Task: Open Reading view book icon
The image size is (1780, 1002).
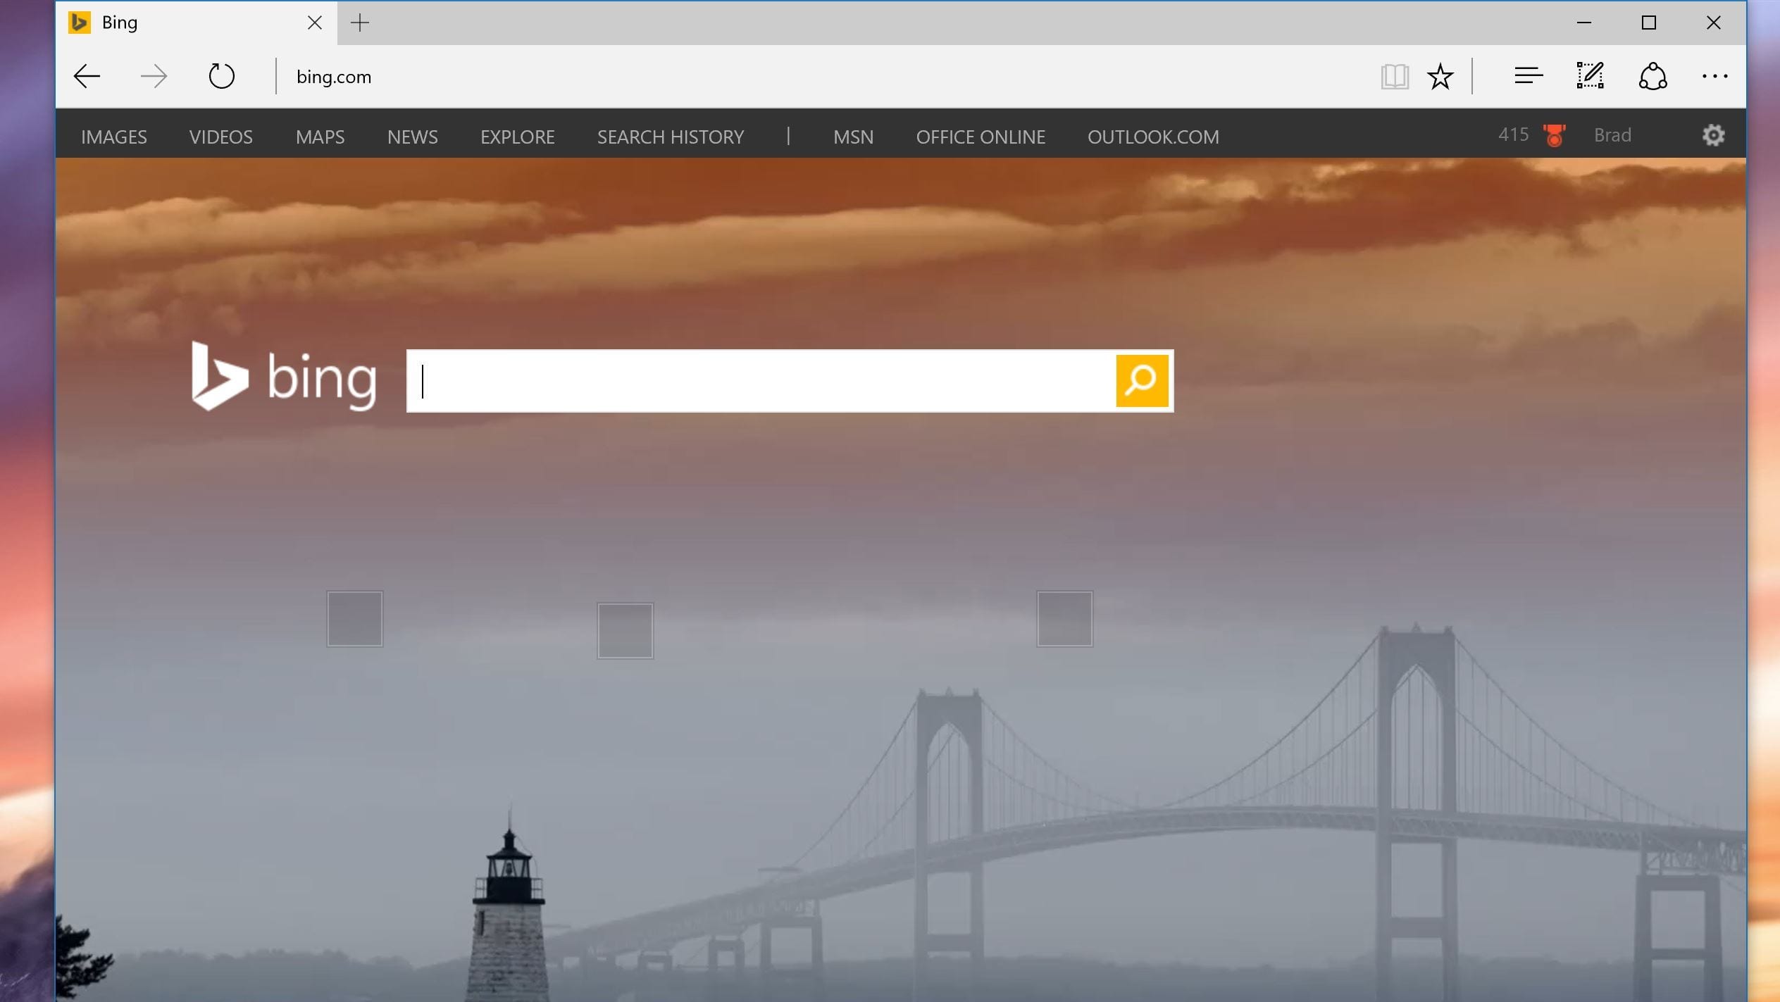Action: pyautogui.click(x=1394, y=76)
